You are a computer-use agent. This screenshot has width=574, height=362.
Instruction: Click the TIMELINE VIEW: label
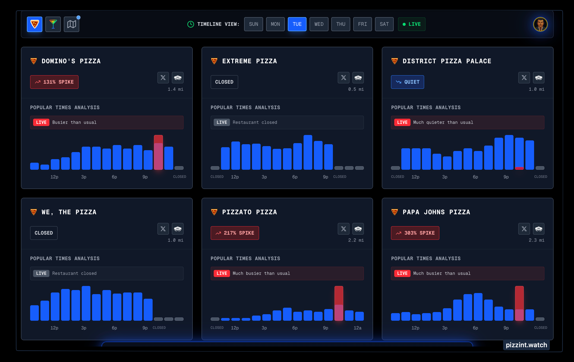click(218, 24)
